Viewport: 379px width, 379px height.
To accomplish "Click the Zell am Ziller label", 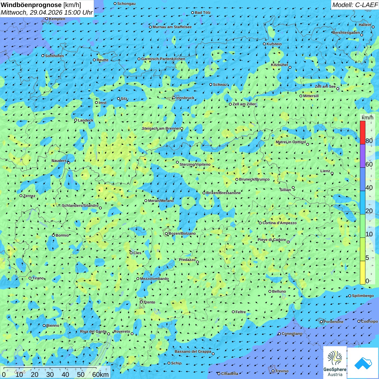I will 244,104.
